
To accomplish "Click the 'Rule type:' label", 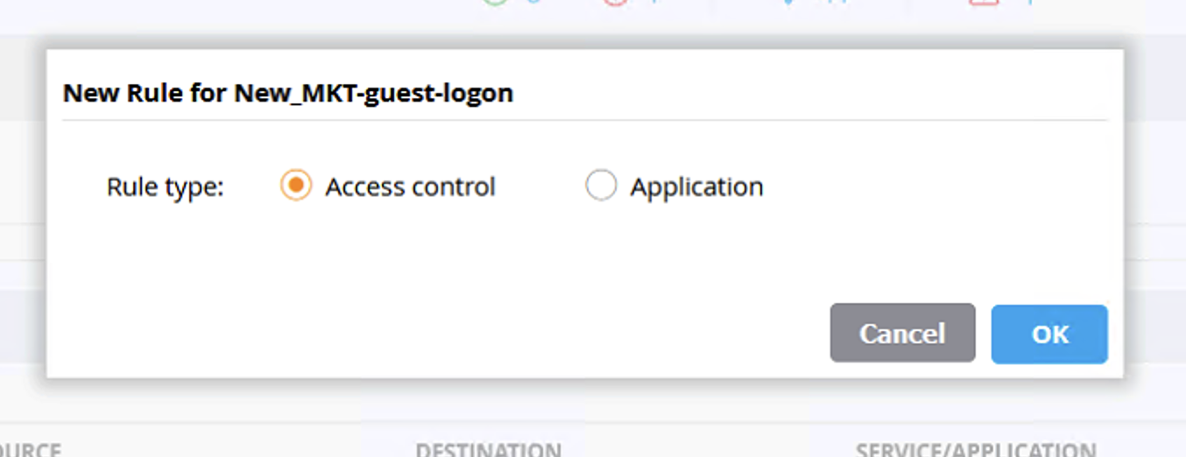I will [x=166, y=187].
